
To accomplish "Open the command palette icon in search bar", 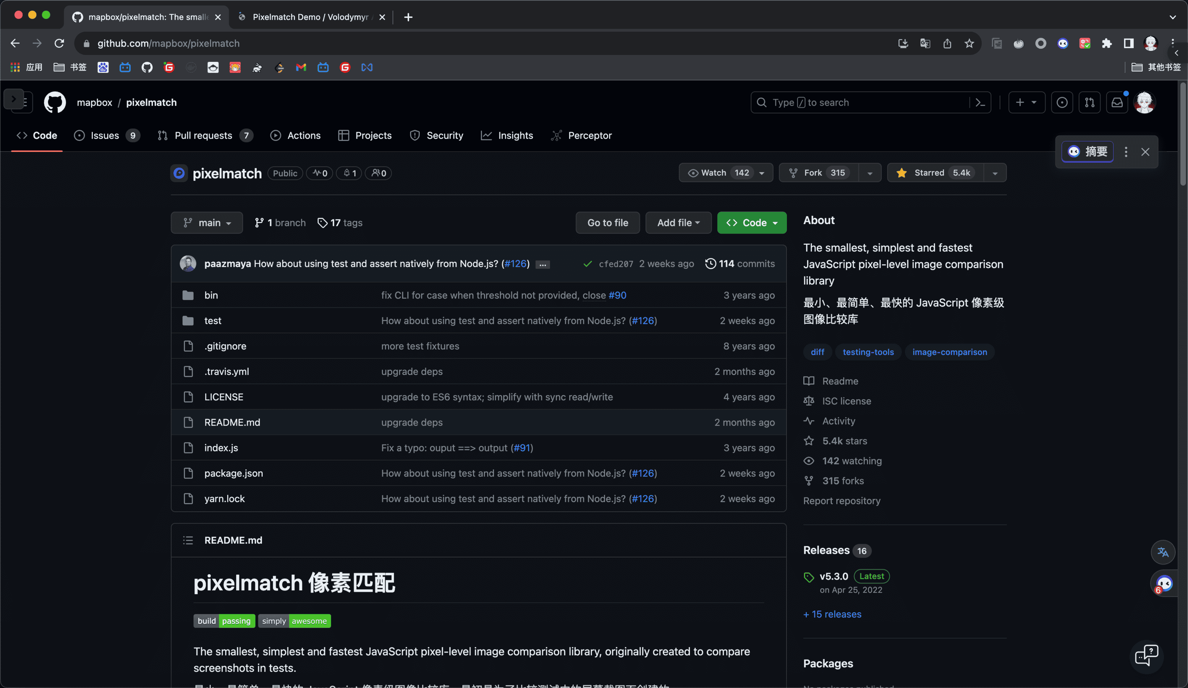I will pos(980,102).
